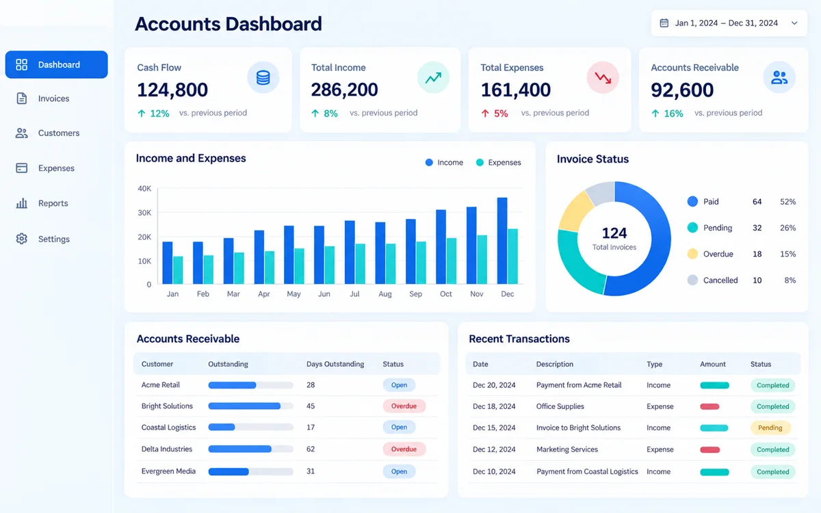Click the Invoices document icon
Viewport: 821px width, 513px height.
[21, 98]
